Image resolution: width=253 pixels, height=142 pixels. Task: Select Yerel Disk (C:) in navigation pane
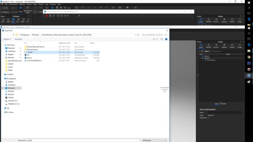(x=12, y=101)
